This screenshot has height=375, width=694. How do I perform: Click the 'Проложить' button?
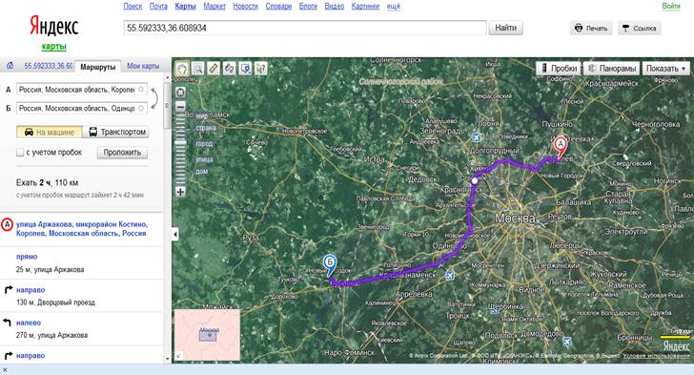point(122,153)
